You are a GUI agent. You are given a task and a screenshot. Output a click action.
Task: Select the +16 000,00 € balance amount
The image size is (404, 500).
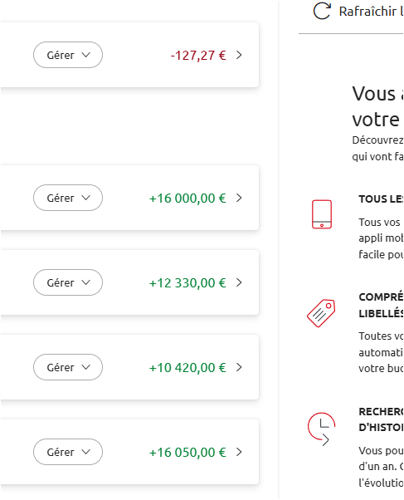(187, 199)
